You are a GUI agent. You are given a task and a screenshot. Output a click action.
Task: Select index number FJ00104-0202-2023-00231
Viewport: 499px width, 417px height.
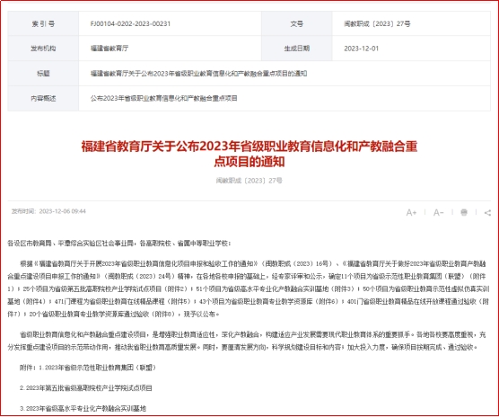(130, 24)
